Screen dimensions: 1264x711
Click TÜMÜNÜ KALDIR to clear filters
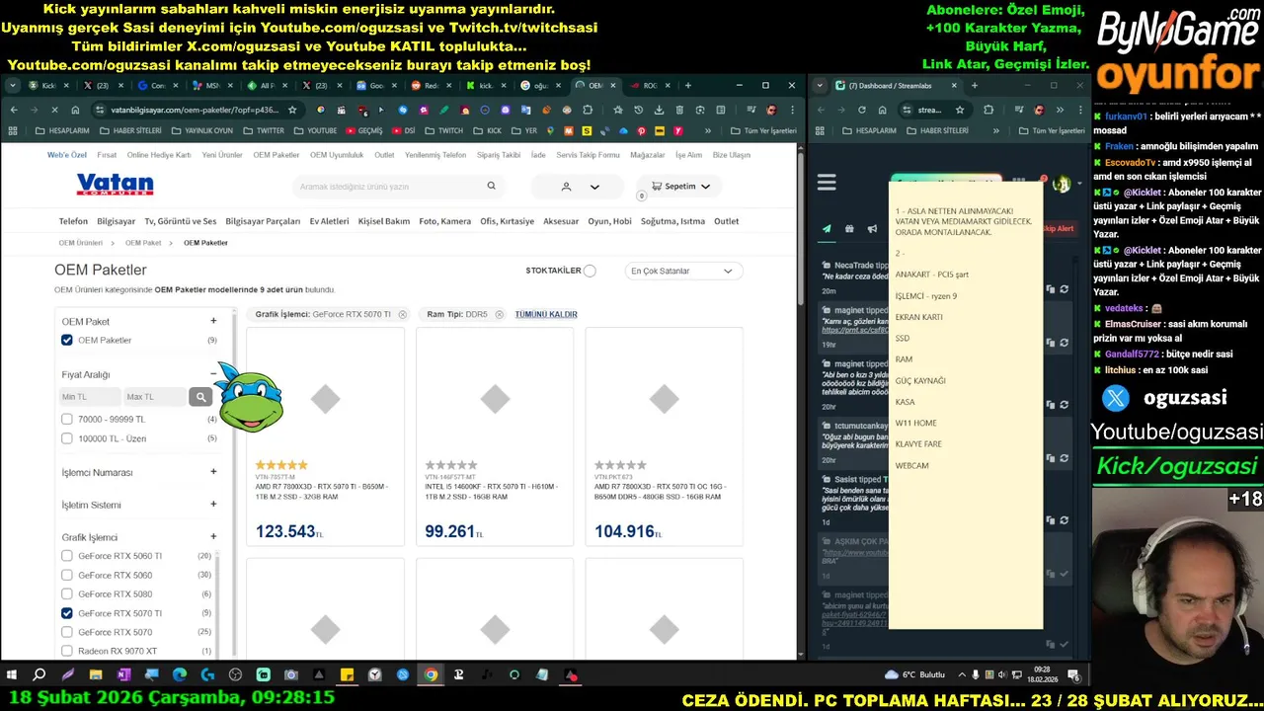click(546, 314)
